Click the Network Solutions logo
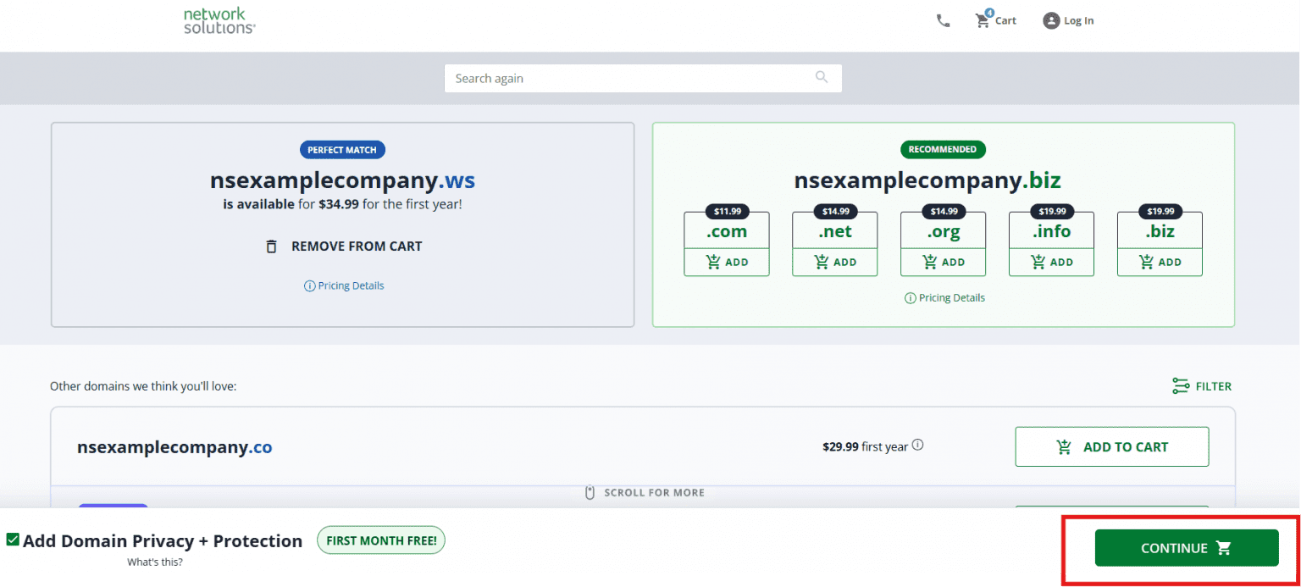1301x587 pixels. point(219,20)
